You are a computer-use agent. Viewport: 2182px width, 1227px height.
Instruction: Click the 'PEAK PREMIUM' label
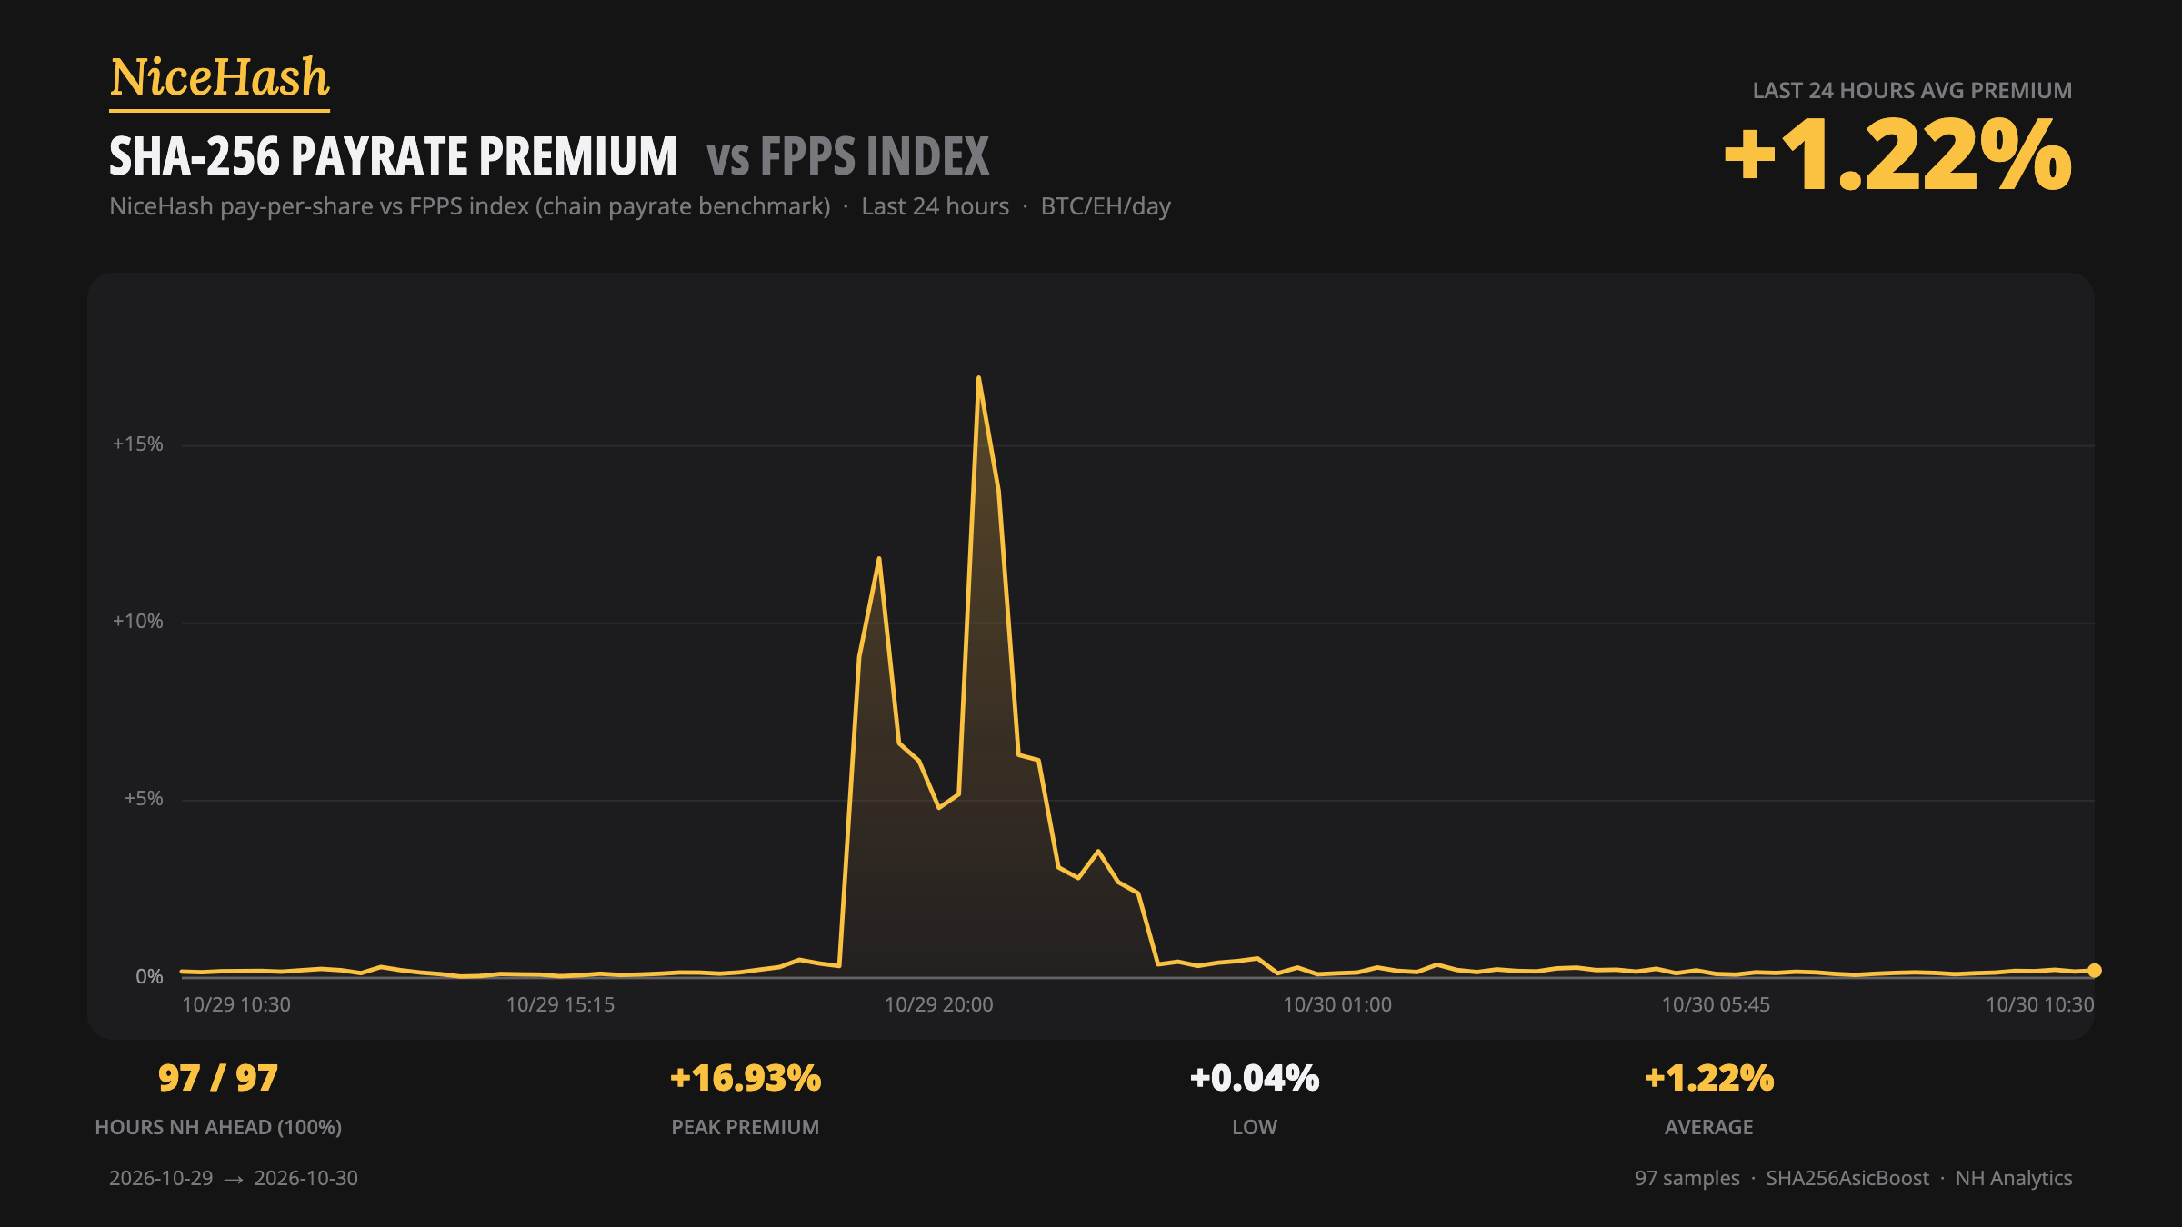(746, 1128)
